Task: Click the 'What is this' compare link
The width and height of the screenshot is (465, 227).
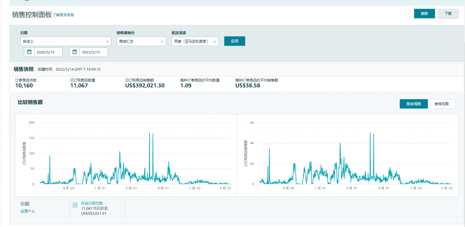Action: point(28,211)
